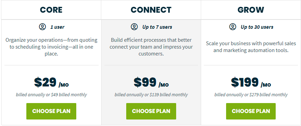Choose the Connect plan button
This screenshot has width=301, height=126.
[x=151, y=111]
